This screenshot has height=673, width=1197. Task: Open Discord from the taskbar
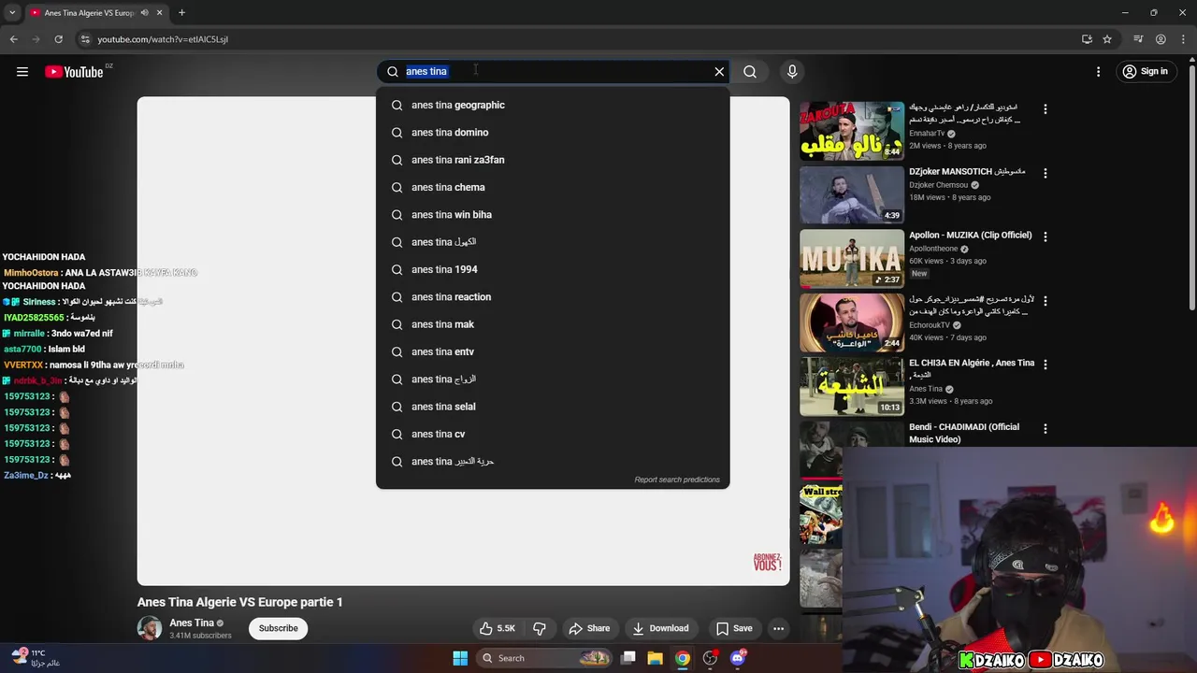click(x=739, y=658)
